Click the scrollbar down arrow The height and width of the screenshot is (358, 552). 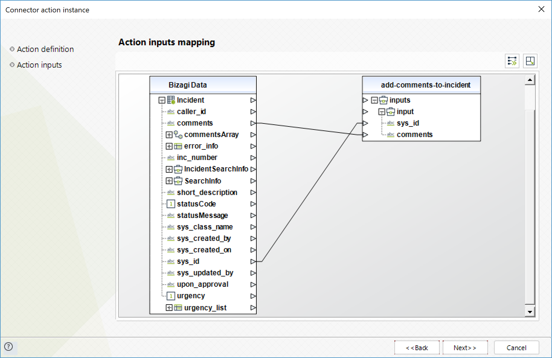[x=530, y=312]
